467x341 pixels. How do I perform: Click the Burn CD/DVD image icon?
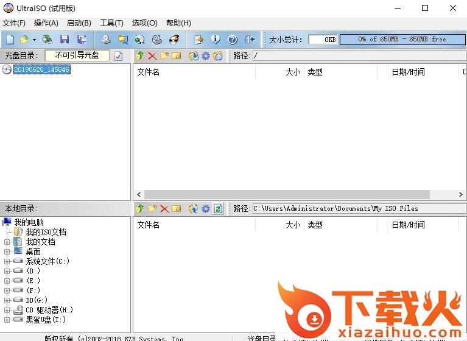tap(174, 40)
